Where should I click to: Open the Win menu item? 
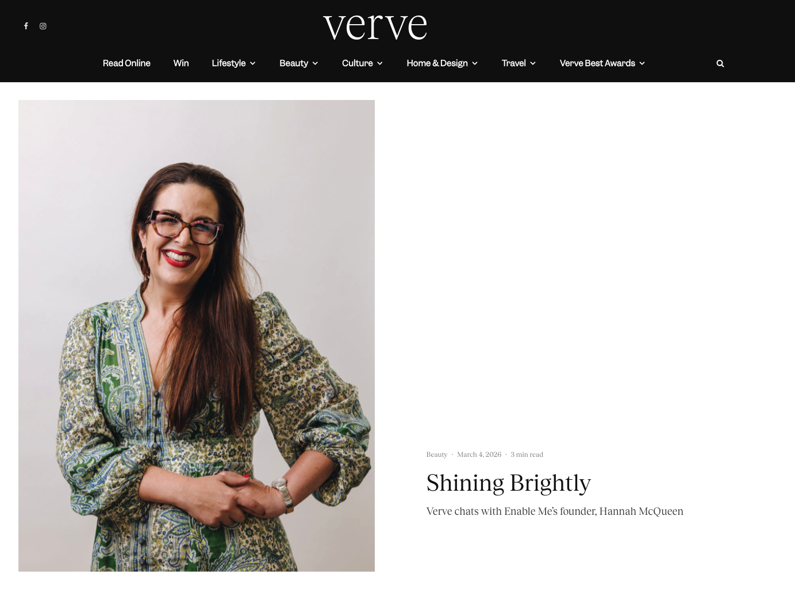tap(181, 63)
